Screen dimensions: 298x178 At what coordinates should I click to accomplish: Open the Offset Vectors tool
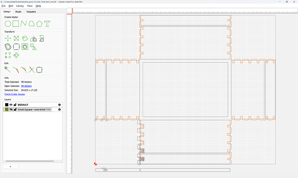pos(8,47)
